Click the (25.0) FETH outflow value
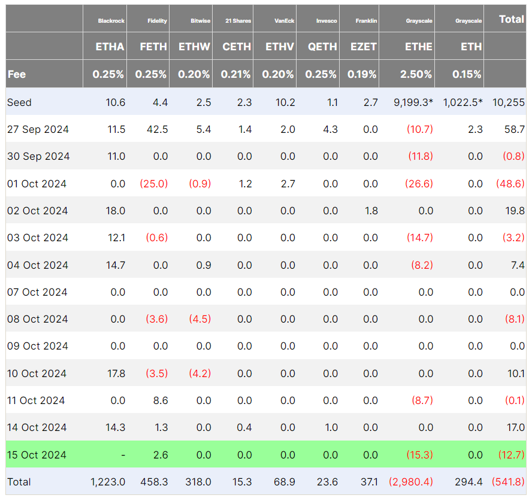This screenshot has height=501, width=532. point(154,183)
